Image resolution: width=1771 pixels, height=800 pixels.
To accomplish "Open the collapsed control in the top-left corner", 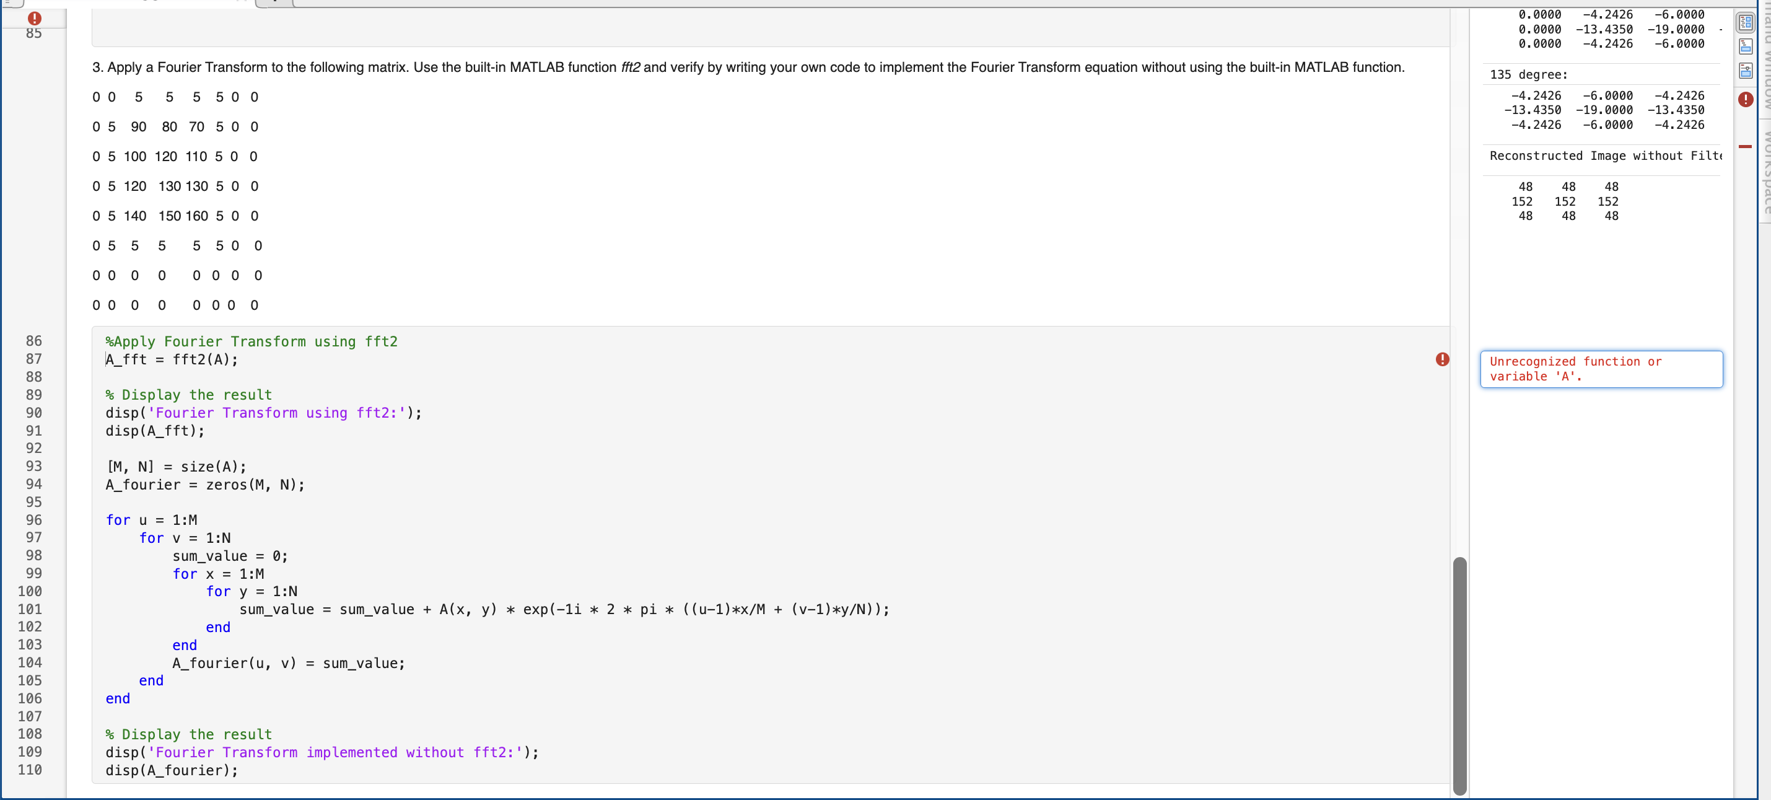I will coord(10,2).
